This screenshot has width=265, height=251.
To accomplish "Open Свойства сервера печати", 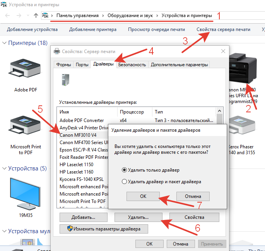I will pos(223,29).
